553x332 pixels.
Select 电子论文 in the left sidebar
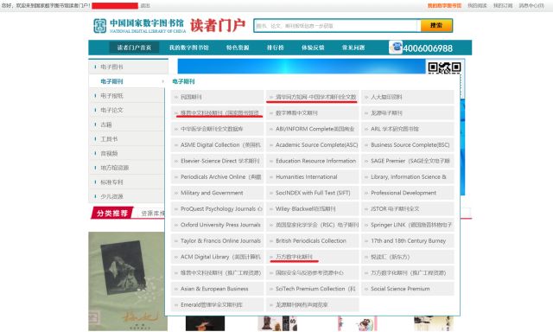point(111,110)
